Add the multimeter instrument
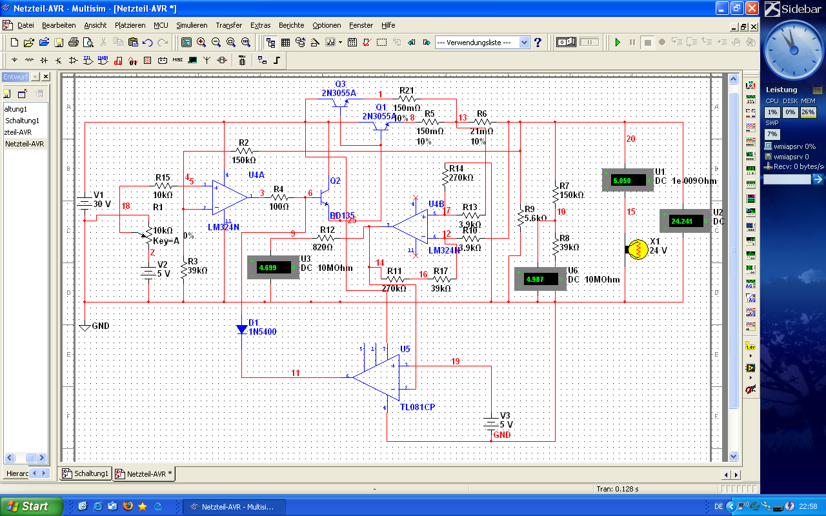 pyautogui.click(x=750, y=85)
